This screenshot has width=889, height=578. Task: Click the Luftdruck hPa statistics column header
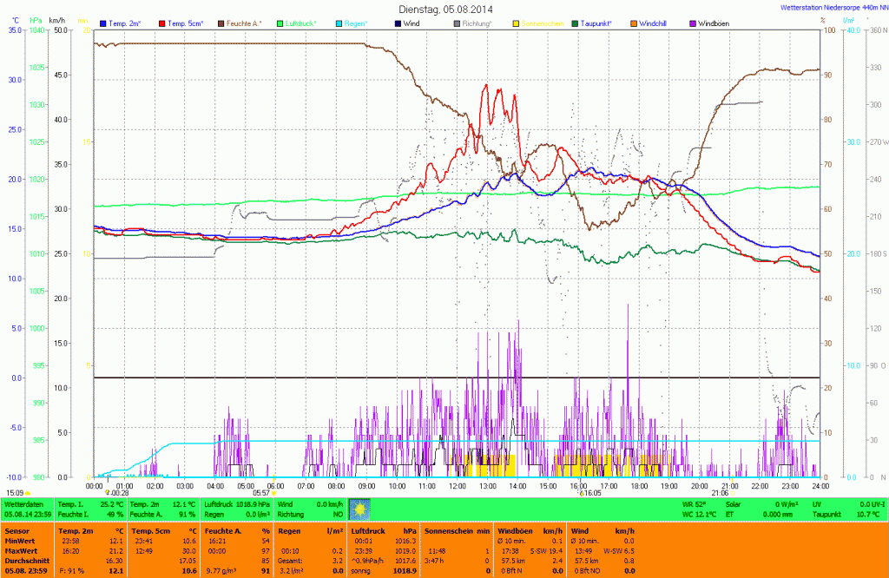pos(383,529)
